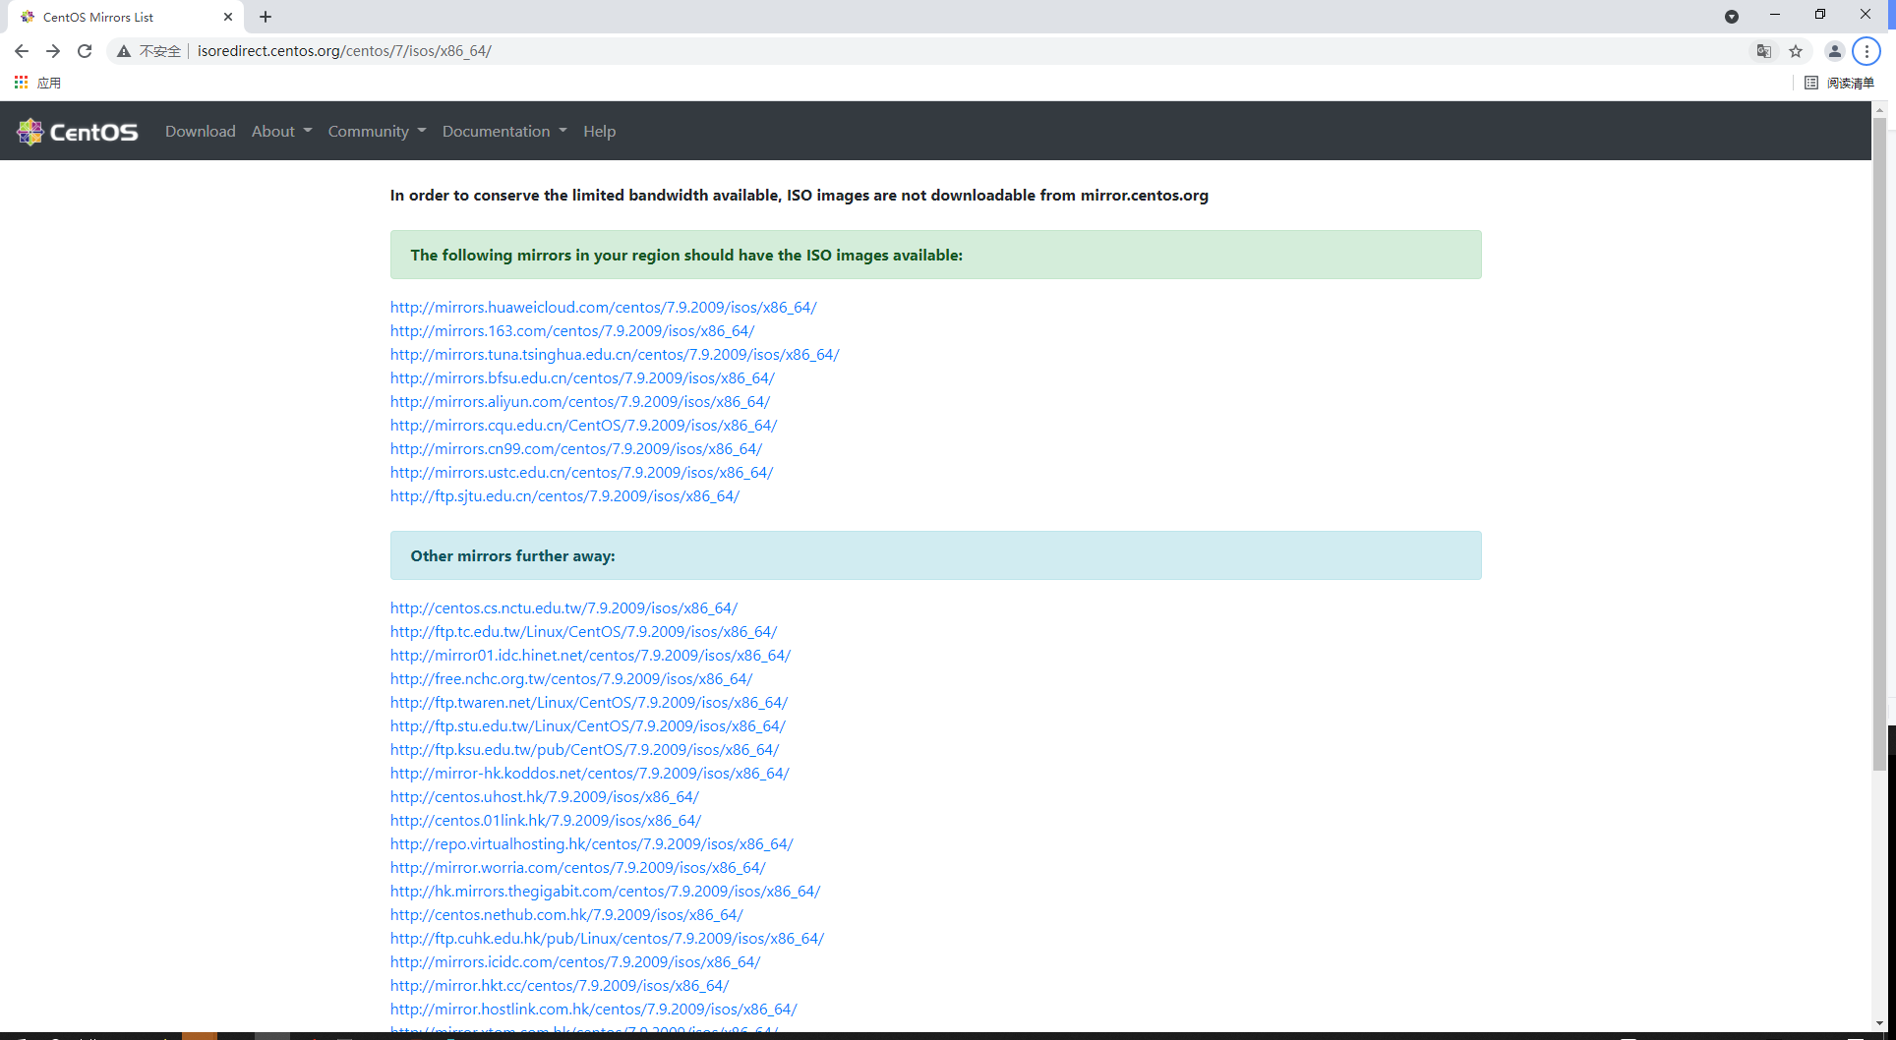Screen dimensions: 1896x1040
Task: Open the Chrome three-dot menu
Action: point(1866,51)
